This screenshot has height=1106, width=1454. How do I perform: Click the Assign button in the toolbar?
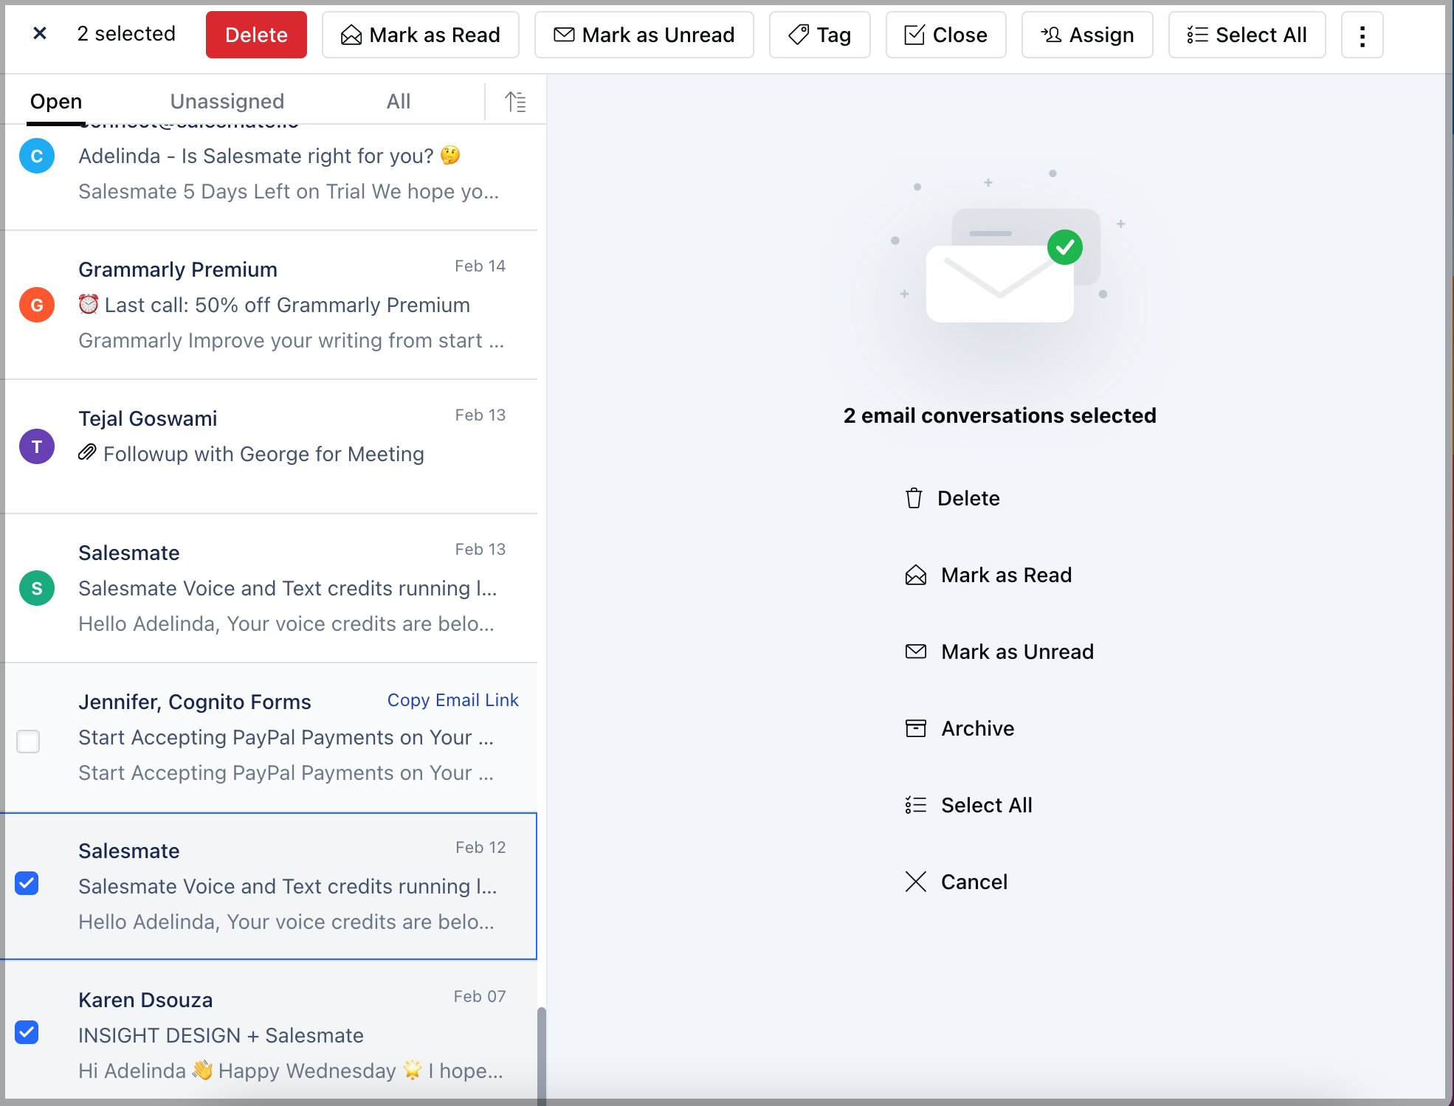tap(1086, 35)
